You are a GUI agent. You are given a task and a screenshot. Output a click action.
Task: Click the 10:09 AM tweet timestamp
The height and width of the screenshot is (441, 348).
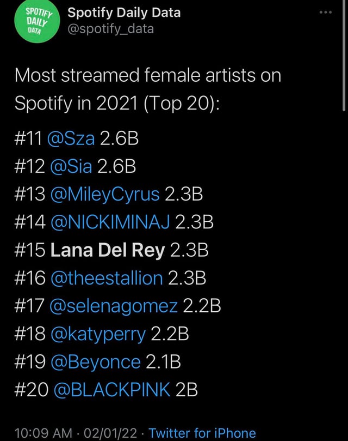(x=43, y=433)
